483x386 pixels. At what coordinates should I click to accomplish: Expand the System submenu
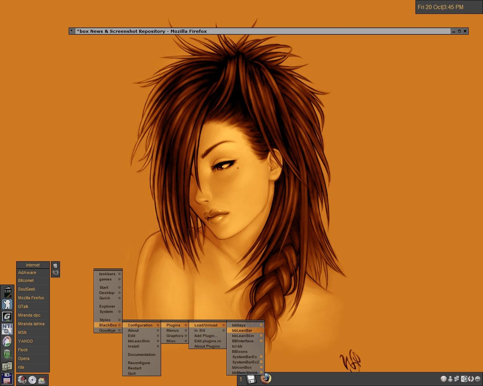click(108, 312)
